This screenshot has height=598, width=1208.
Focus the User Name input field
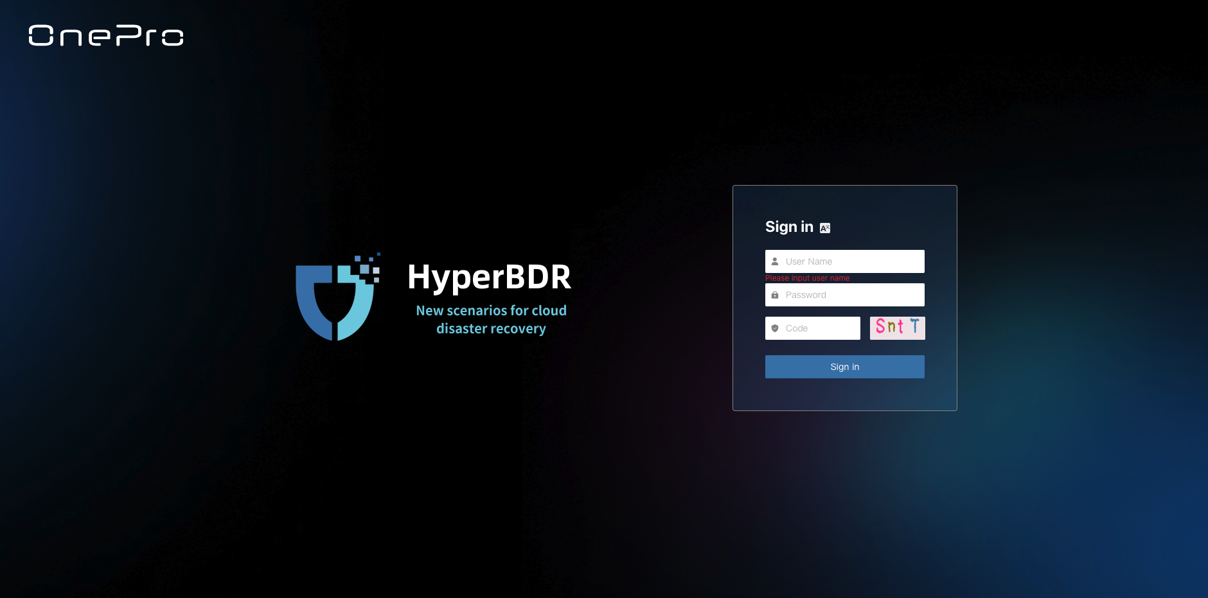[844, 261]
